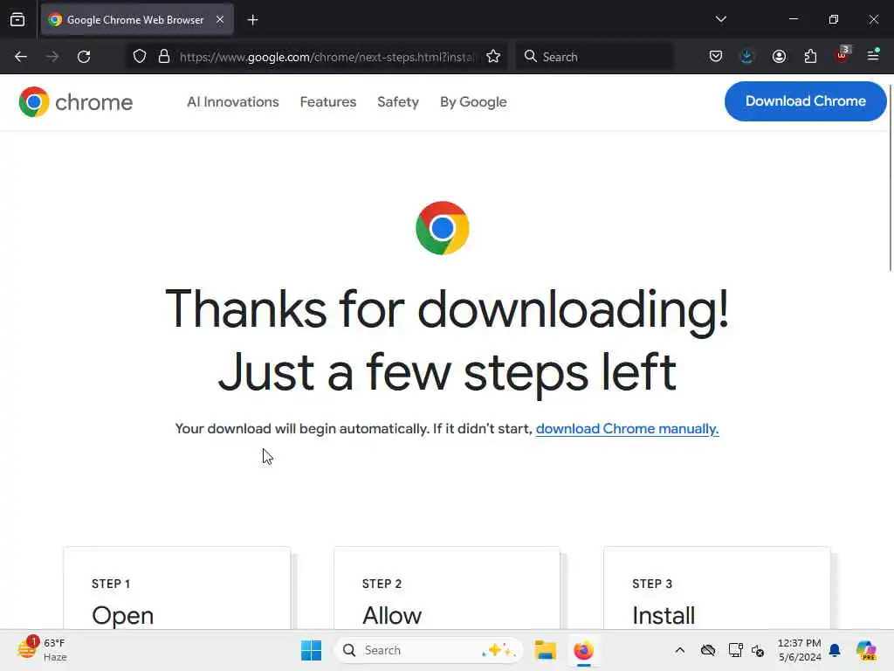Screen dimensions: 894x671
Task: Bookmark this page with the star
Action: 493,57
